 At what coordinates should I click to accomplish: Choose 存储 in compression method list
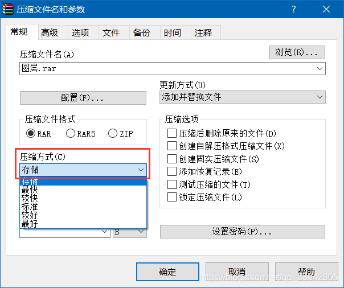(83, 182)
